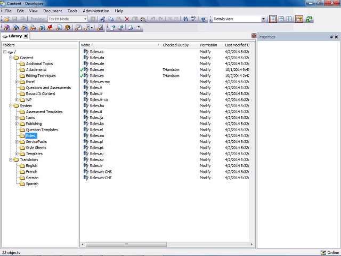Click the right arrow of the horizontal scrollbar
The width and height of the screenshot is (341, 256).
click(x=252, y=244)
